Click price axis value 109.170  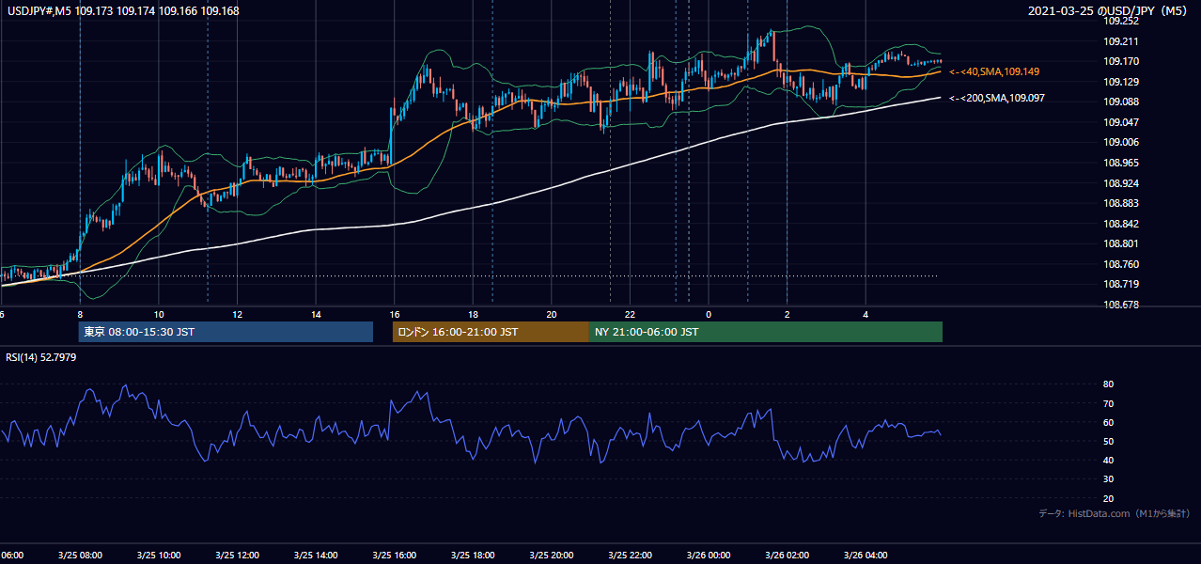point(1121,62)
